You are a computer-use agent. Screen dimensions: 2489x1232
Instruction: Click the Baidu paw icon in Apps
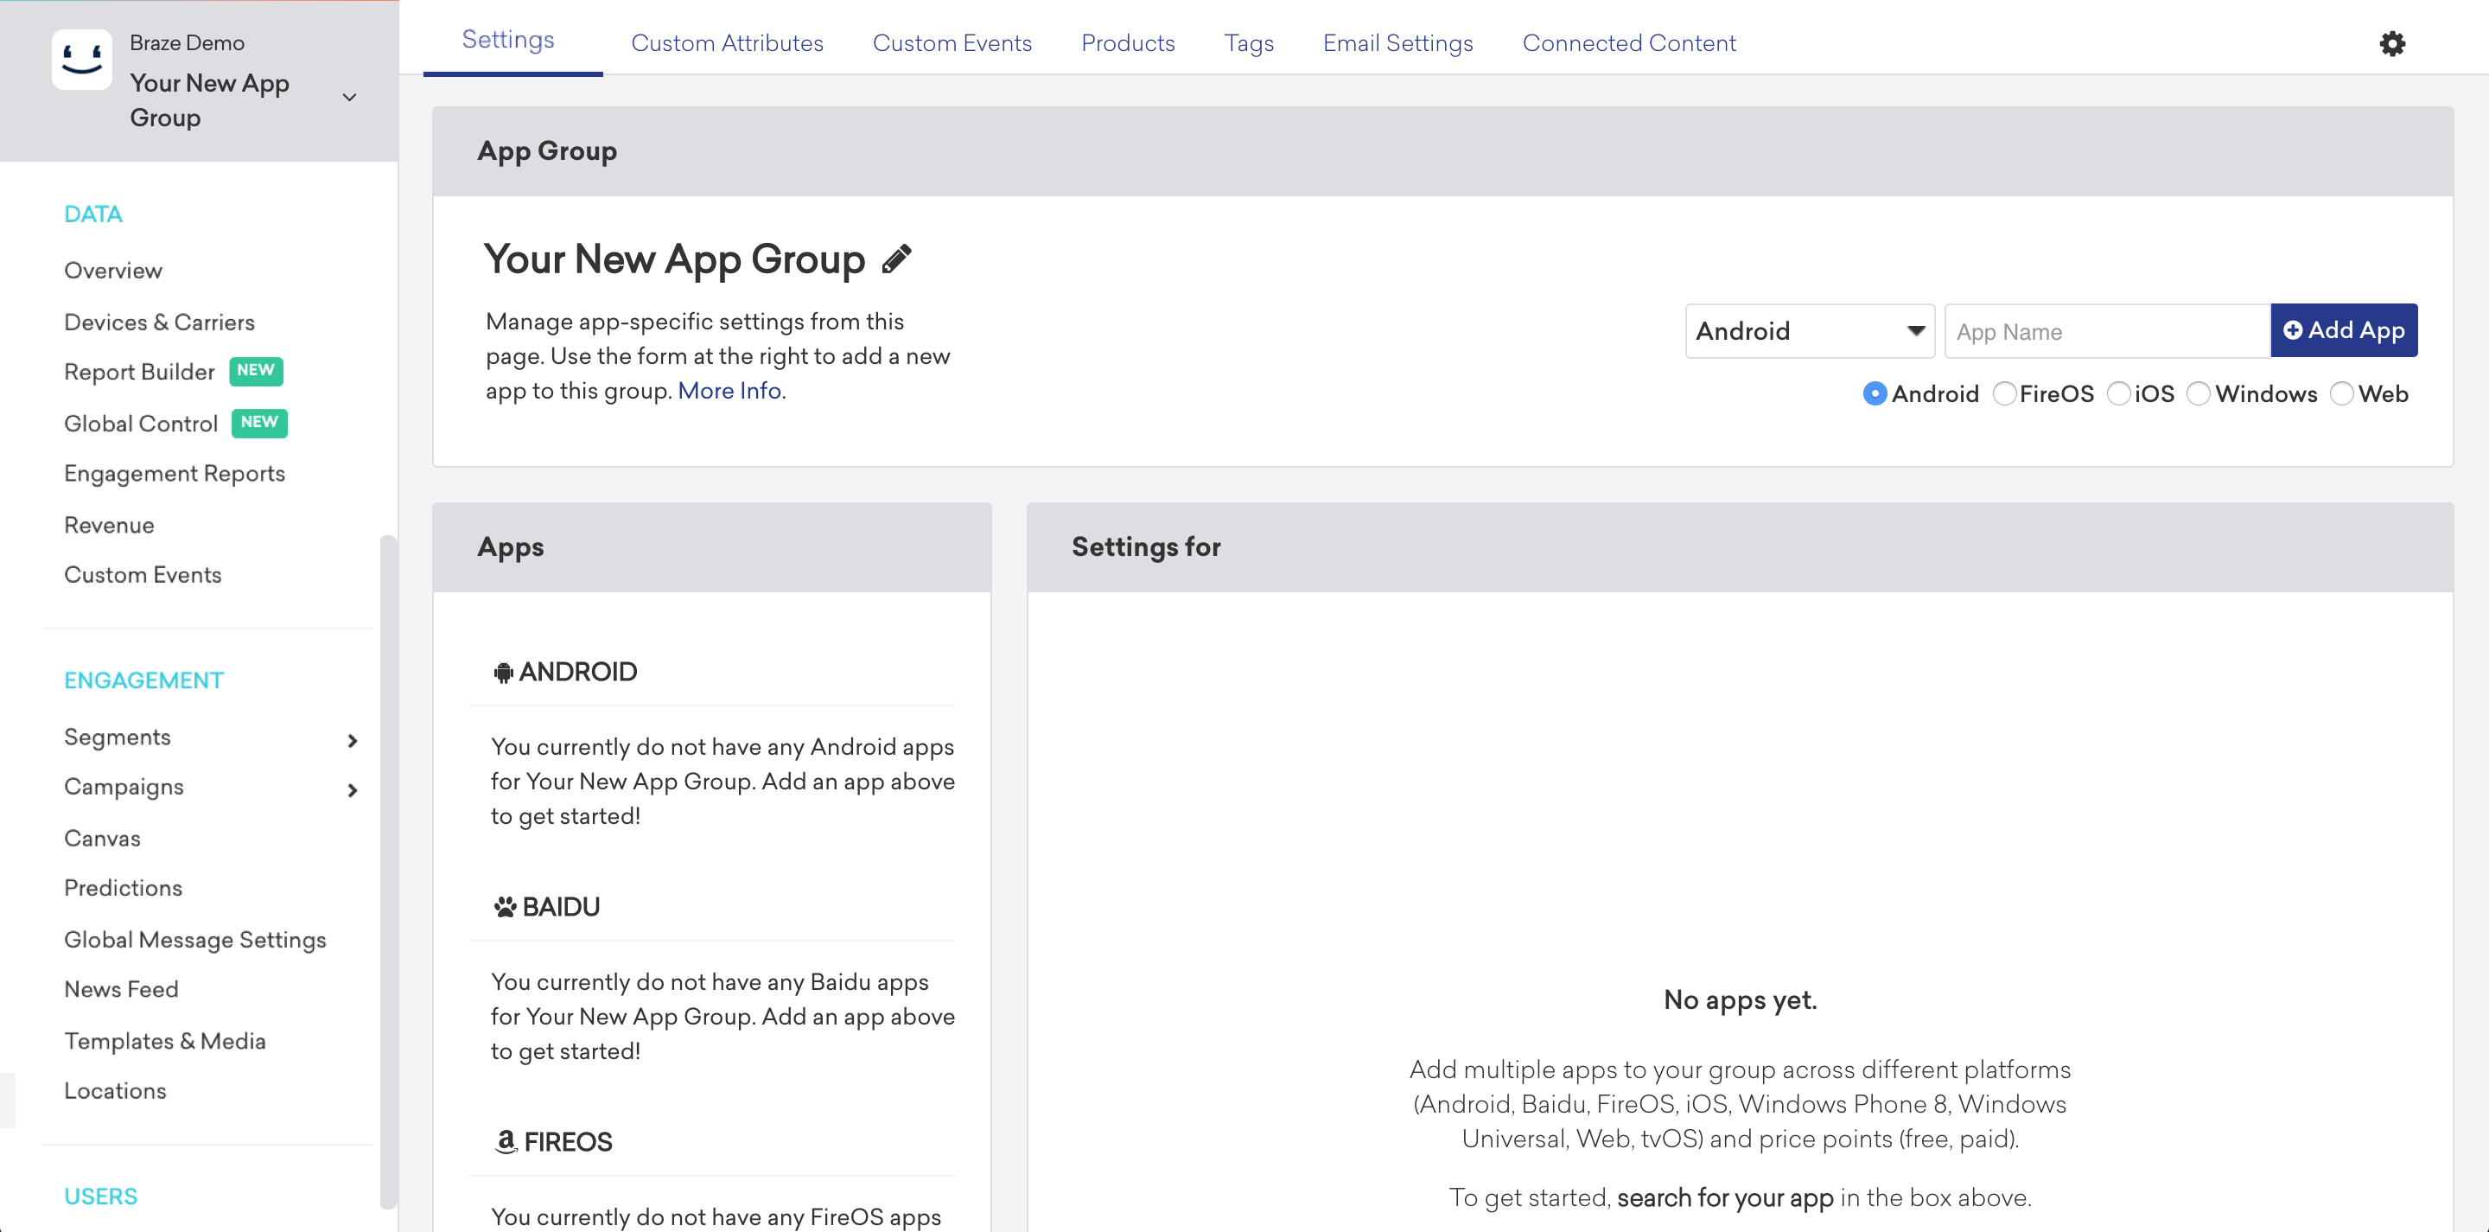coord(505,906)
